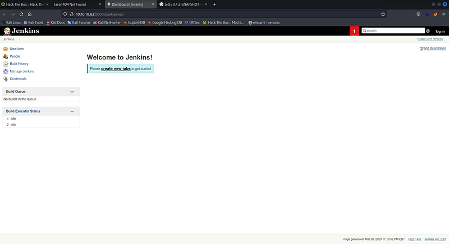449x244 pixels.
Task: Open the Jenkins ver. 2.87 link
Action: point(436,239)
